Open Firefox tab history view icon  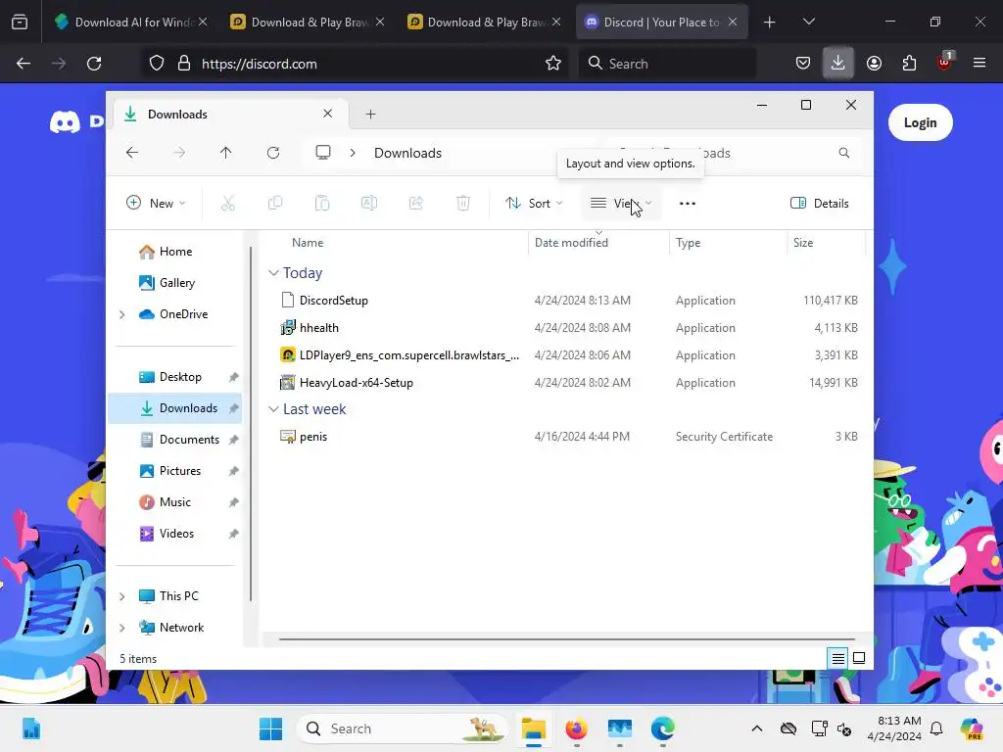(20, 23)
